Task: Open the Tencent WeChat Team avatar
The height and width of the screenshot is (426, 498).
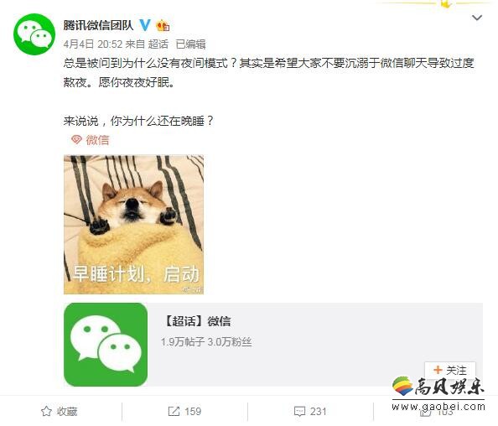Action: 34,34
